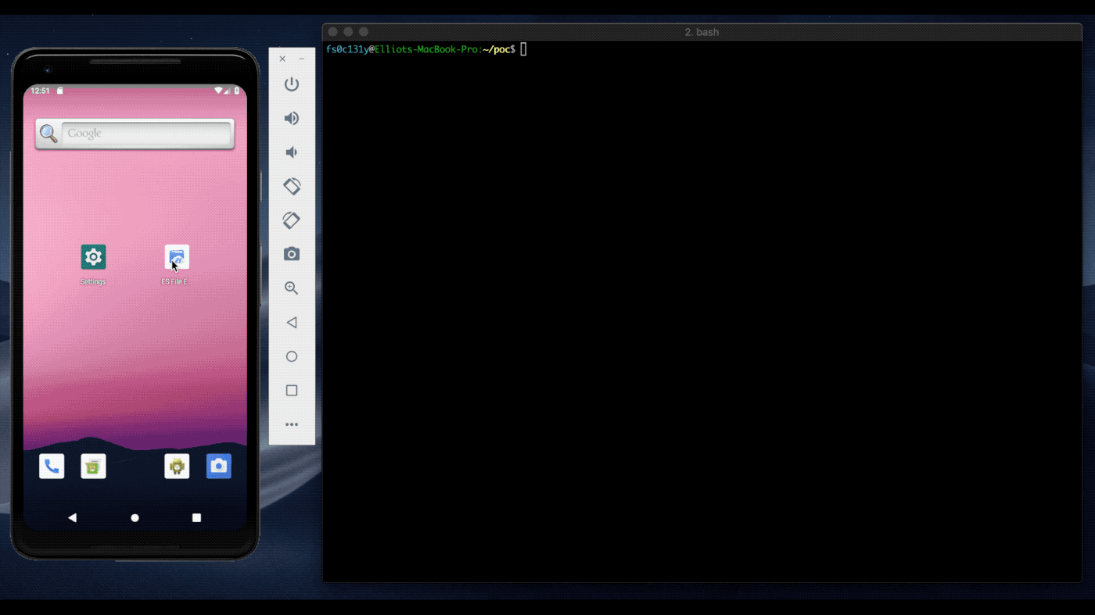Viewport: 1095px width, 615px height.
Task: Tap the Android on-screen back button
Action: coord(73,517)
